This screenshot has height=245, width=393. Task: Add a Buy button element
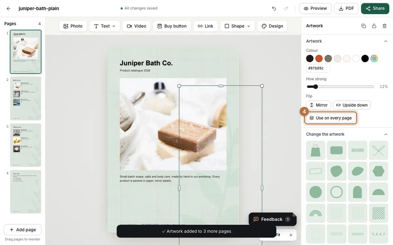tap(172, 26)
